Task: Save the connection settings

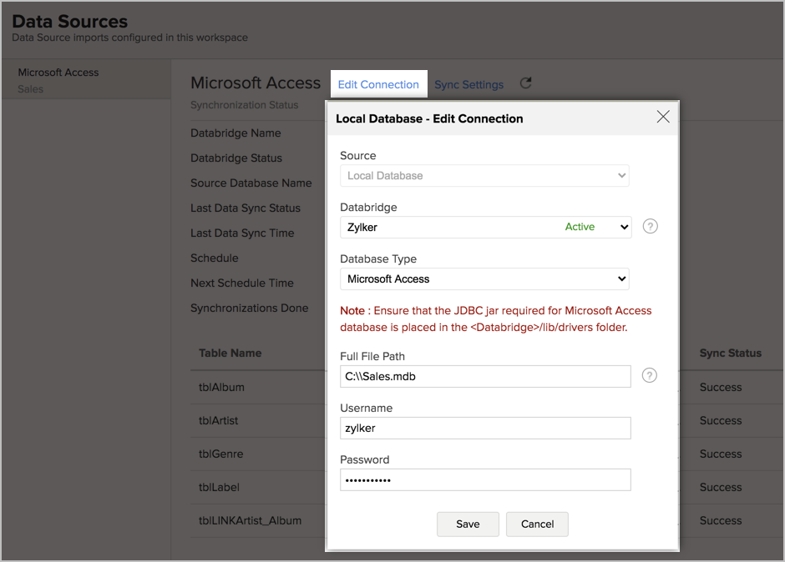Action: [x=468, y=524]
